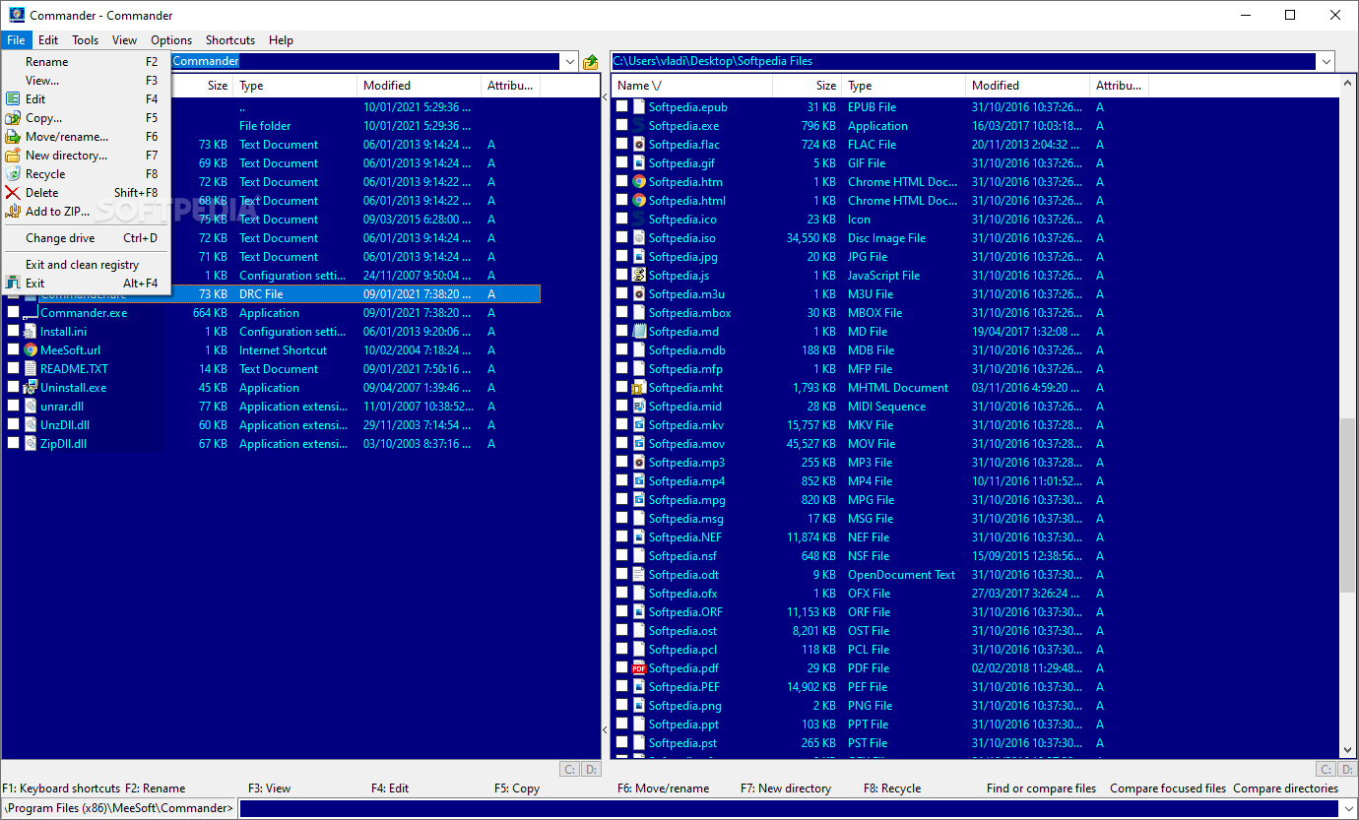The height and width of the screenshot is (820, 1359).
Task: Switch right panel to drive D:
Action: click(1346, 769)
